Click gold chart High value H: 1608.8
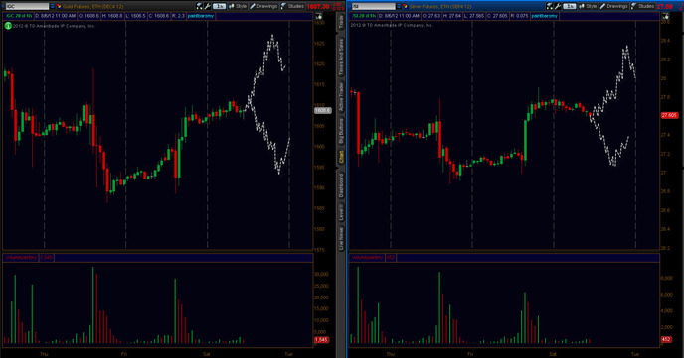This screenshot has width=684, height=358. [x=112, y=16]
